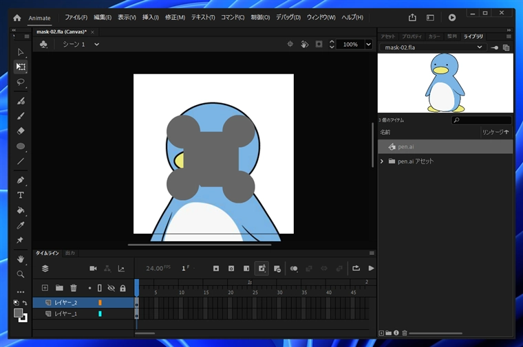The width and height of the screenshot is (523, 347).
Task: Open the Quick Share and publish icon
Action: pyautogui.click(x=412, y=17)
